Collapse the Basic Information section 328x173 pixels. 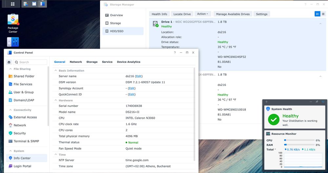pyautogui.click(x=56, y=71)
